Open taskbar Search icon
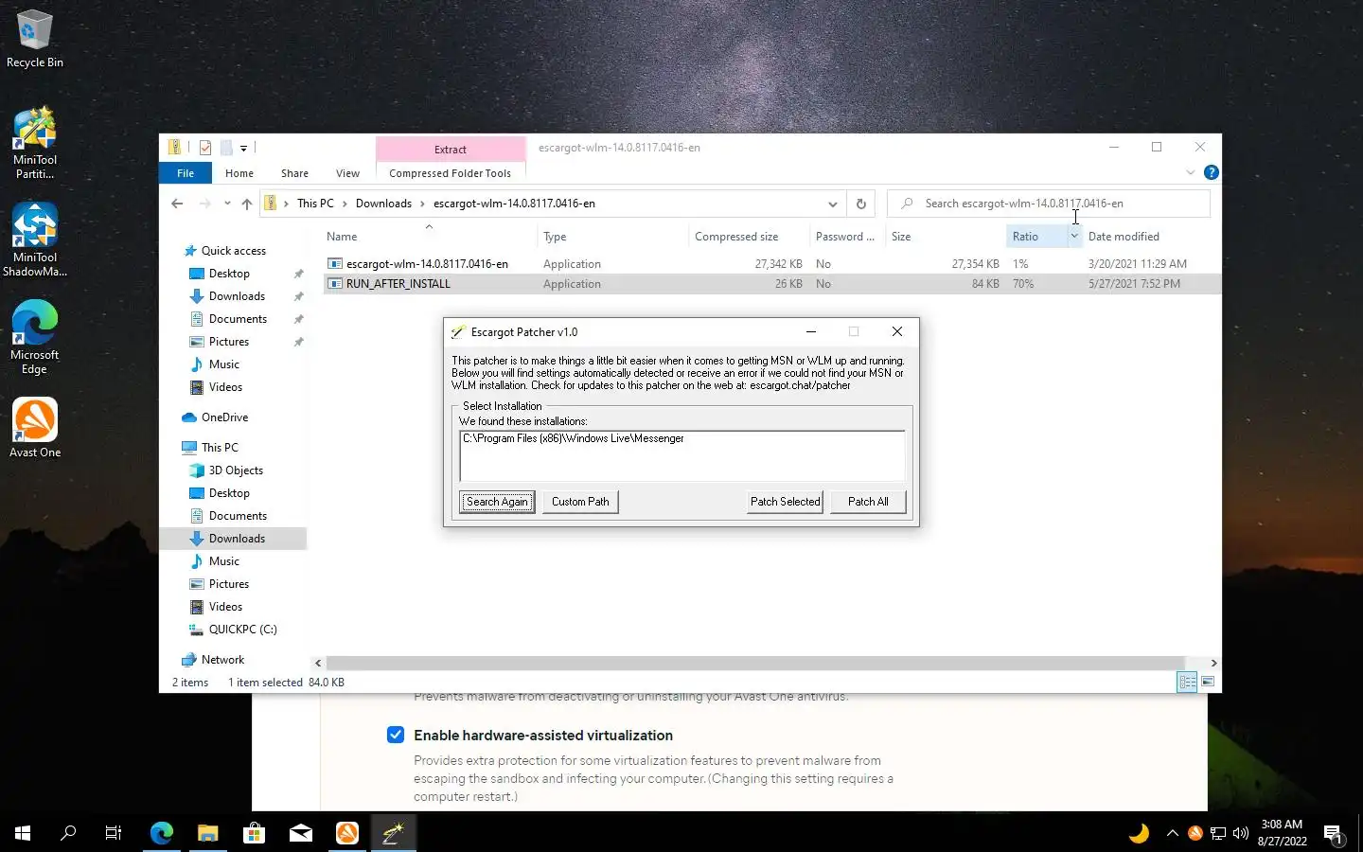Screen dimensions: 1363x852 [x=68, y=833]
